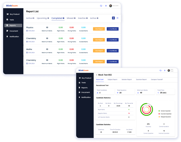
Task: Click bell icon in Report List window header
Action: click(x=106, y=6)
